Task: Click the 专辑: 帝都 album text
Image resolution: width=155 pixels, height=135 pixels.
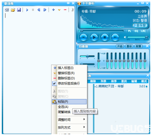Action: 88,12
